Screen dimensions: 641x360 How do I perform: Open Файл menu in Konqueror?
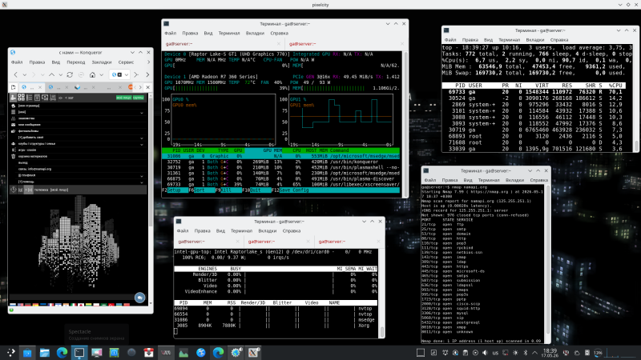point(17,62)
